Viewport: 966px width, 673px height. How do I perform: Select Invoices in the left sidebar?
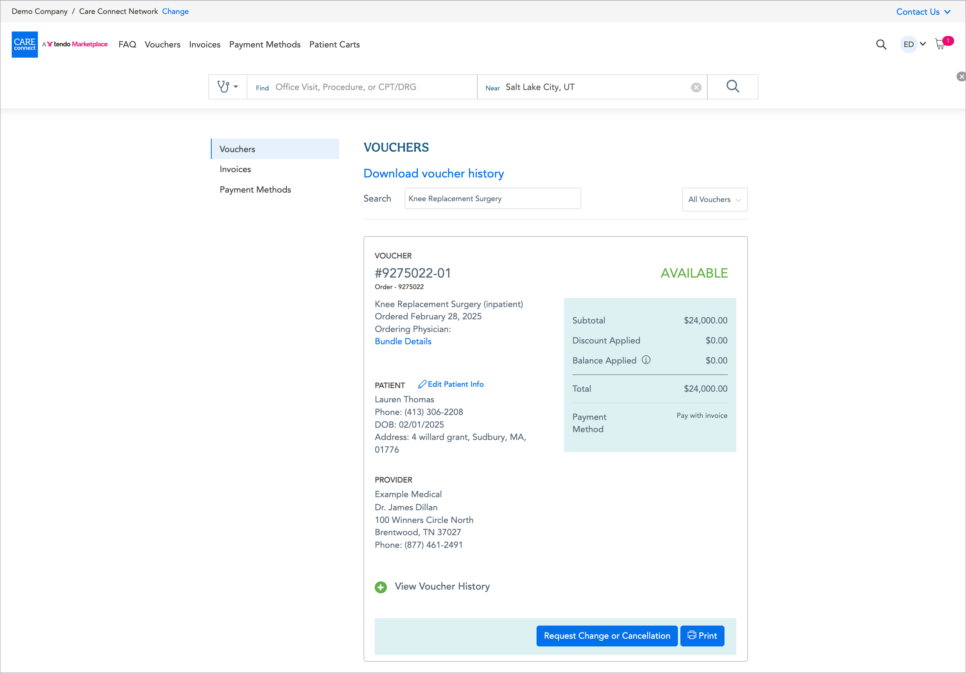click(235, 169)
